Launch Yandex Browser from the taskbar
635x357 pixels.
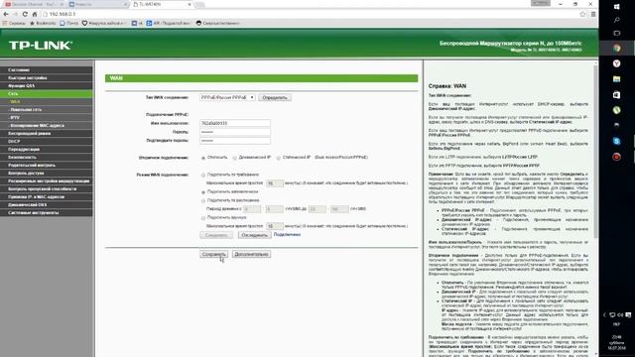point(617,63)
